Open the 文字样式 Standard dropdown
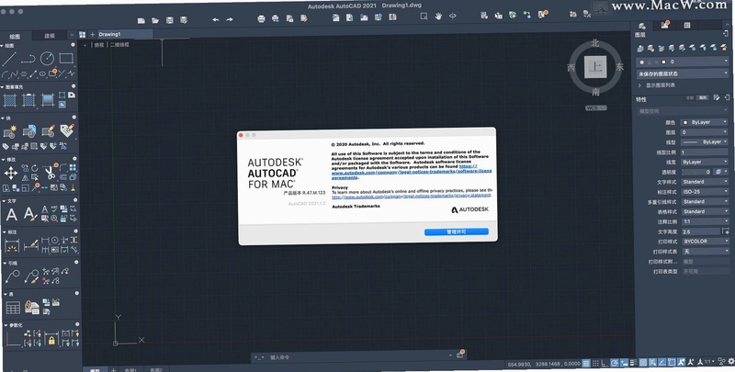This screenshot has width=735, height=372. [x=705, y=182]
